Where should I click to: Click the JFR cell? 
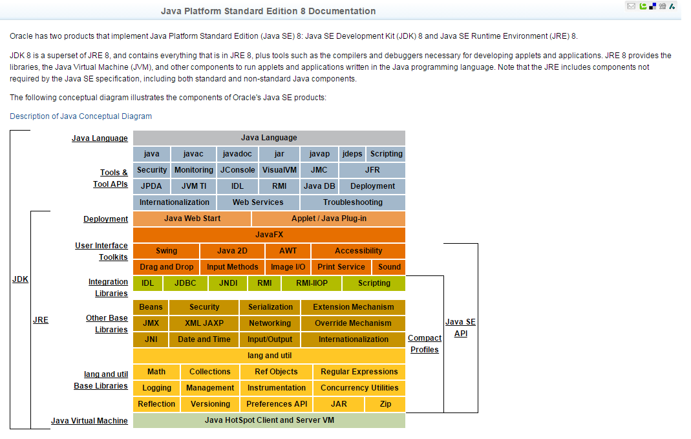(x=372, y=169)
